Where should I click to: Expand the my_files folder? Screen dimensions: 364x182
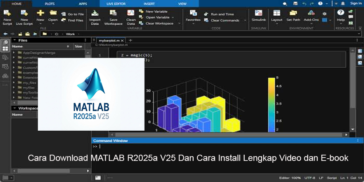coord(14,82)
